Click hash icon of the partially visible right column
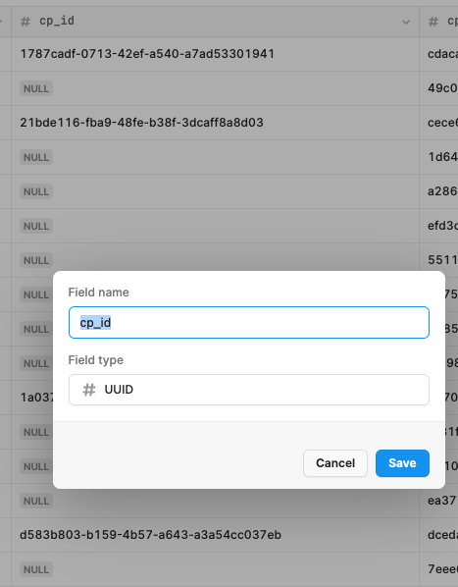Image resolution: width=458 pixels, height=587 pixels. tap(433, 22)
